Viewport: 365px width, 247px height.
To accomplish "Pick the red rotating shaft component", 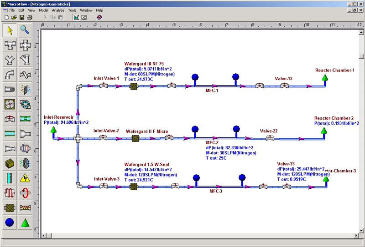I will 25,193.
